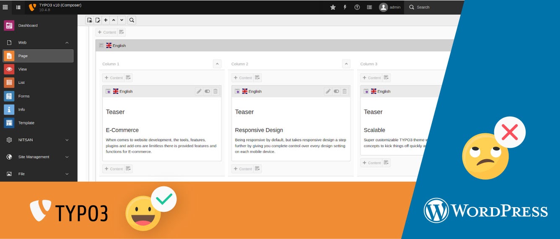The image size is (560, 239).
Task: Expand the File module group
Action: [x=39, y=174]
